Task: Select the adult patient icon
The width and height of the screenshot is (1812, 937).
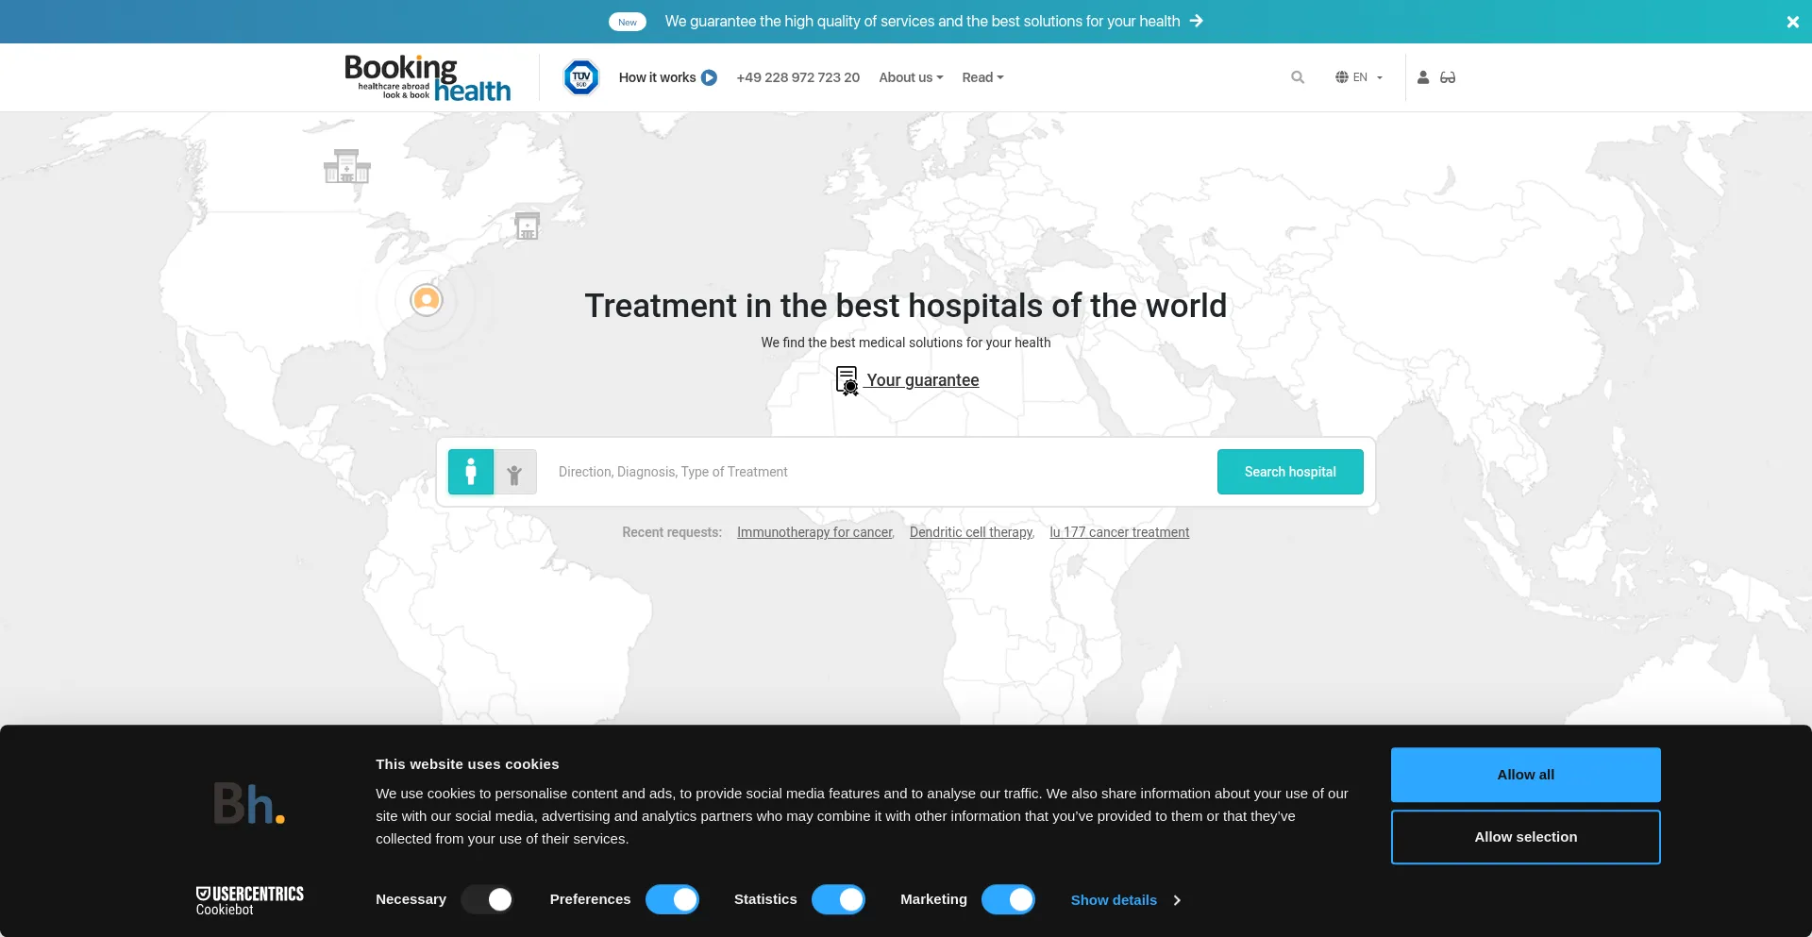Action: click(471, 472)
